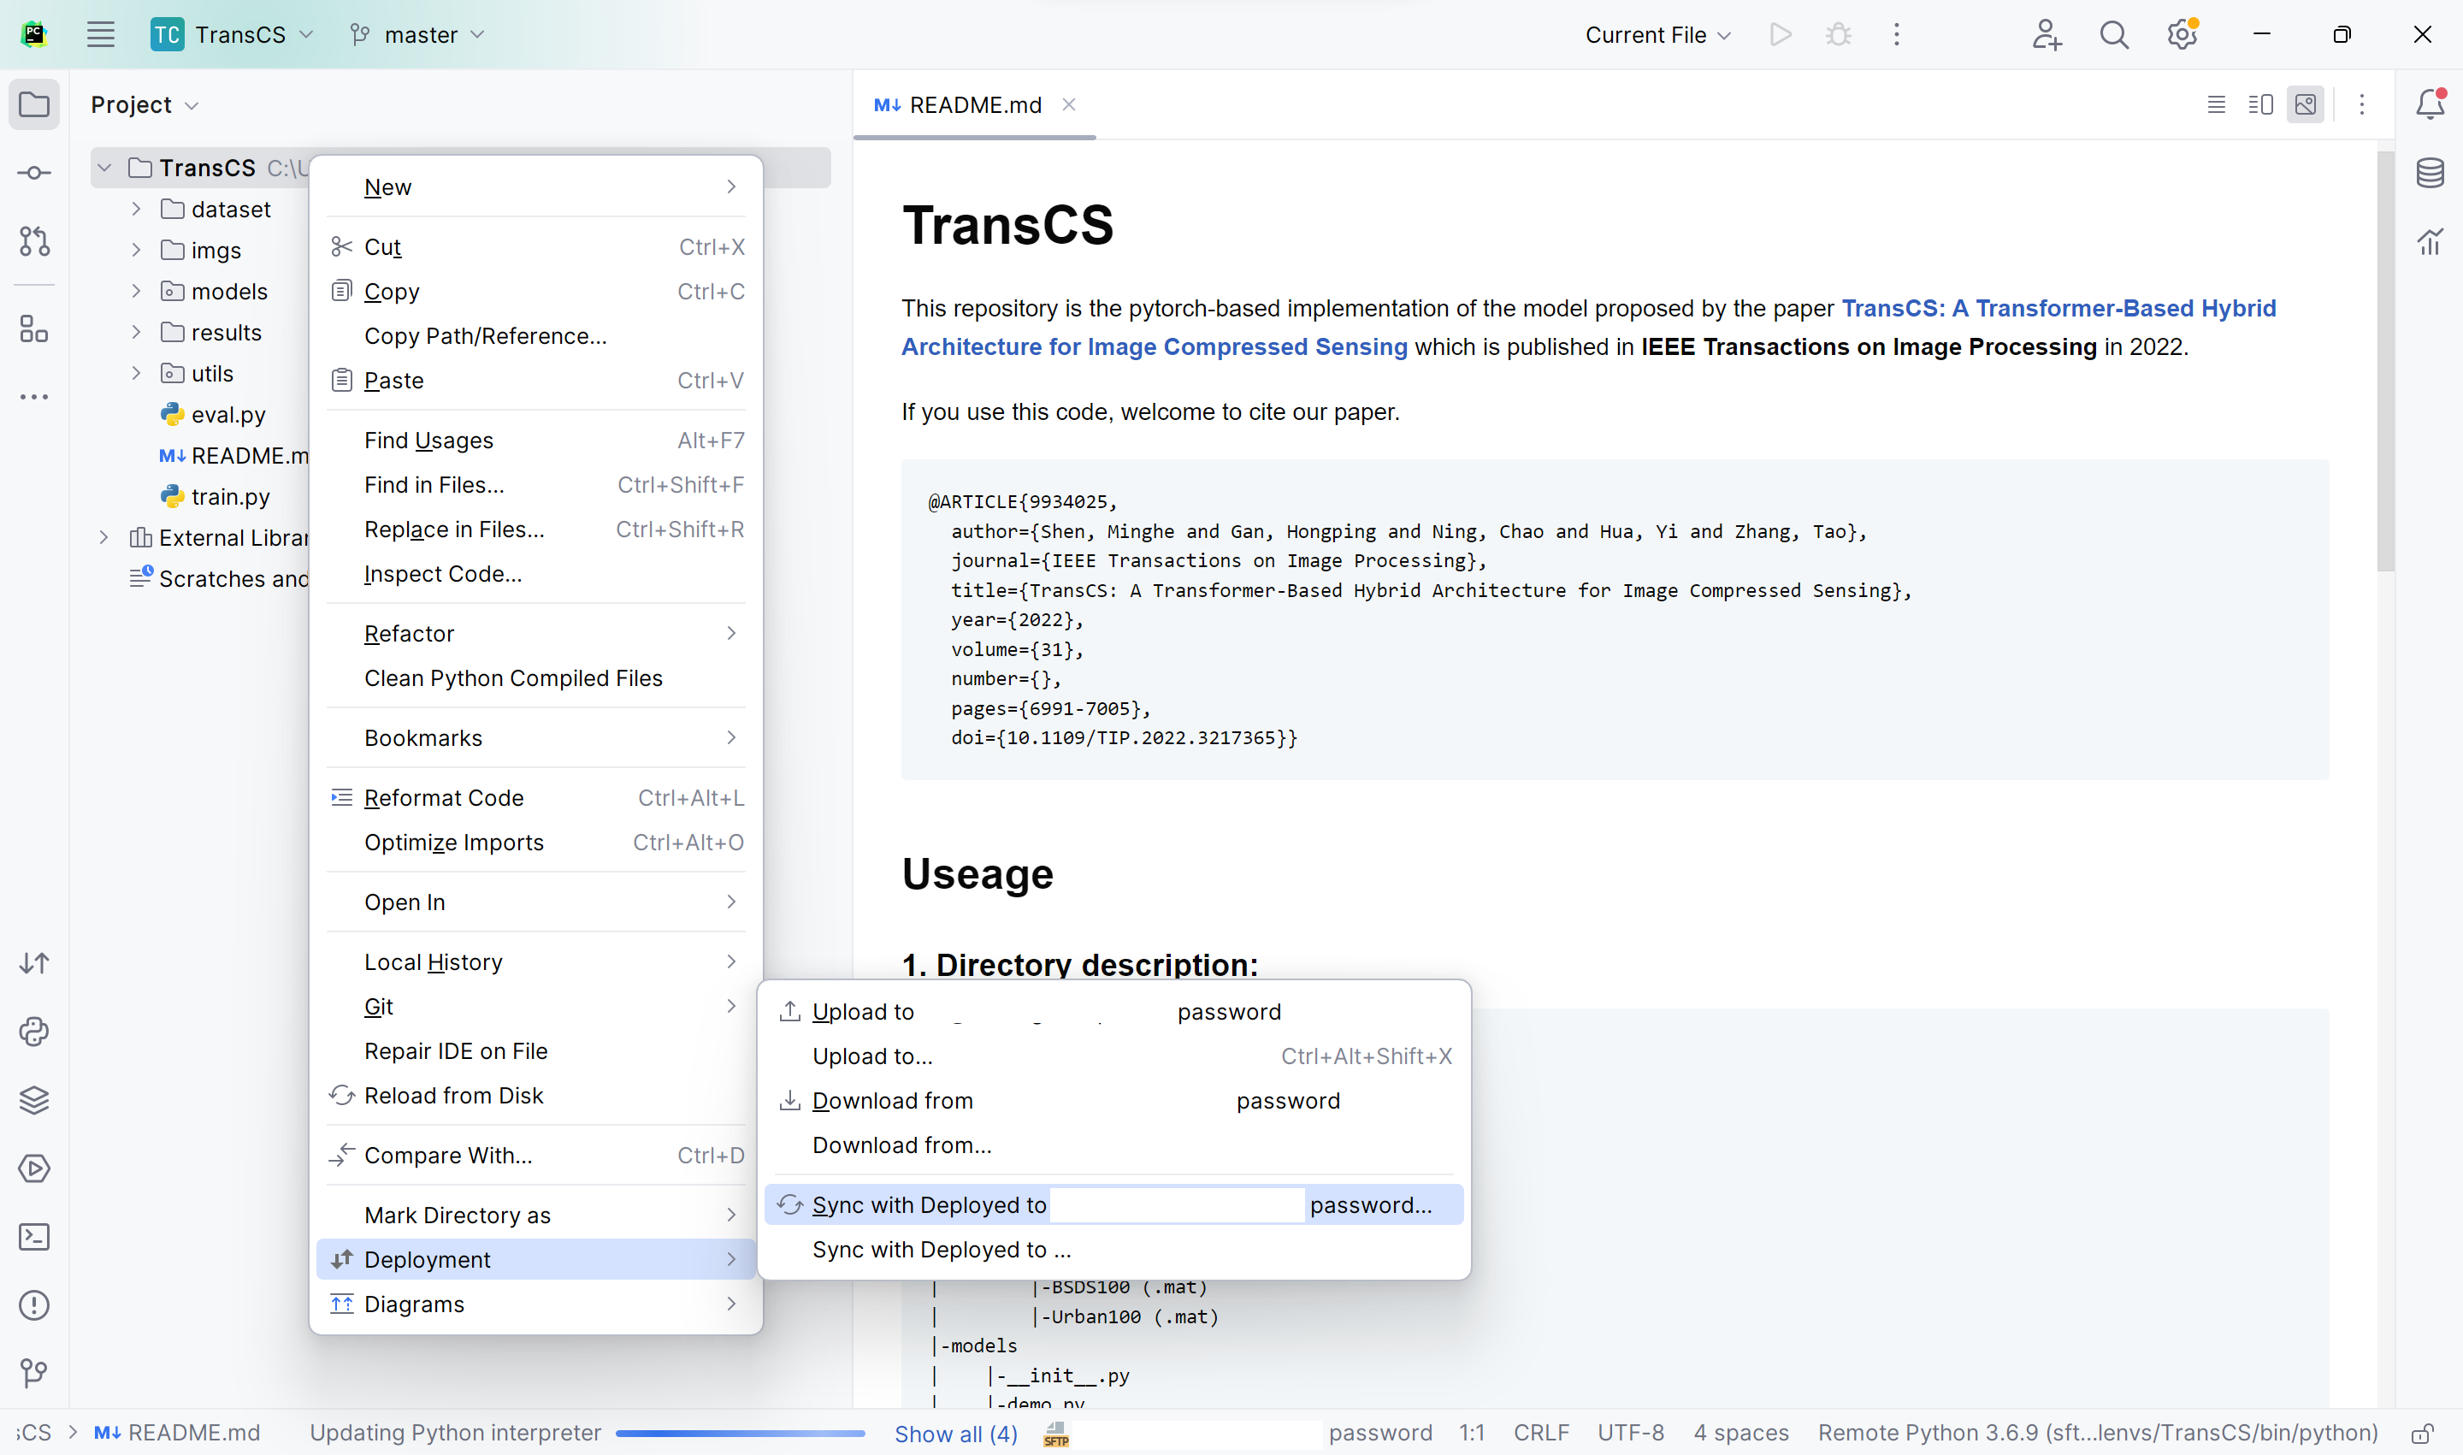This screenshot has width=2463, height=1455.
Task: Select Reload from Disk
Action: [x=536, y=1095]
